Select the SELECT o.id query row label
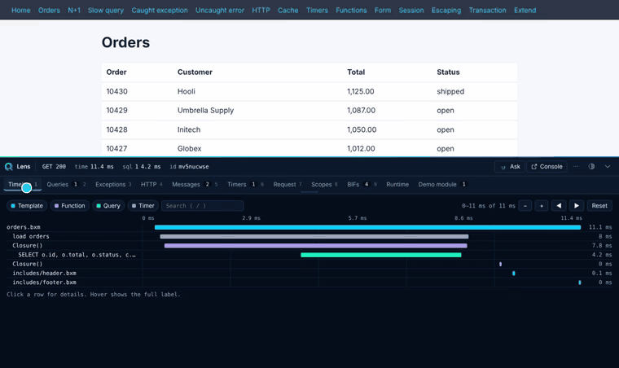Viewport: 619px width, 368px height. click(77, 255)
